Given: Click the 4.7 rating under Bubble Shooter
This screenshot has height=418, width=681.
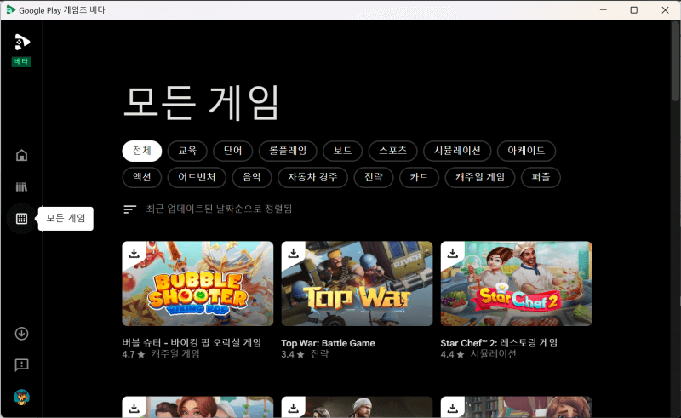Looking at the screenshot, I should tap(134, 354).
